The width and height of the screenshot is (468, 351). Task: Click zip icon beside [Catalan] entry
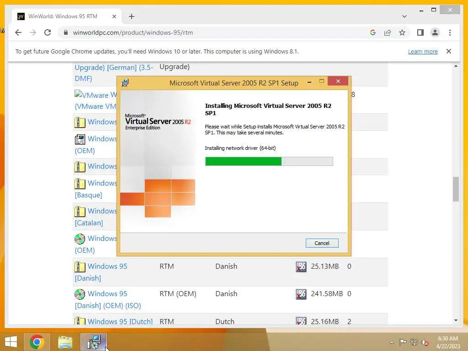(x=80, y=211)
